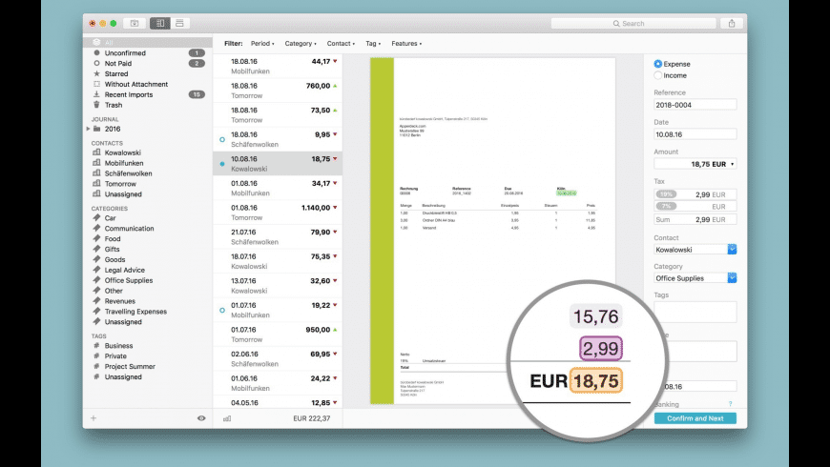Open the Period filter dropdown

(x=262, y=44)
